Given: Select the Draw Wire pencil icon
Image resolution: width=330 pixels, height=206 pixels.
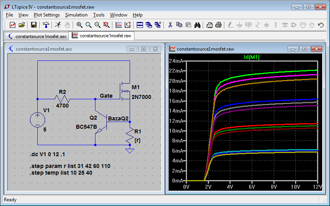Looking at the screenshot, I should (231, 25).
